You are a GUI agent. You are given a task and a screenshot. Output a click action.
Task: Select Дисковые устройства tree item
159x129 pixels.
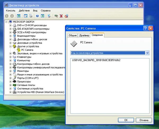pyautogui.click(x=29, y=43)
